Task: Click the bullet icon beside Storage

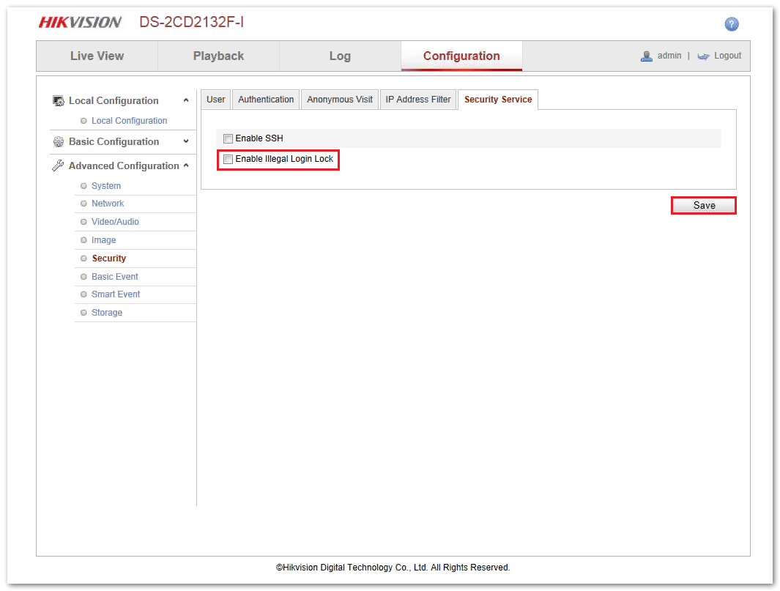Action: 83,313
